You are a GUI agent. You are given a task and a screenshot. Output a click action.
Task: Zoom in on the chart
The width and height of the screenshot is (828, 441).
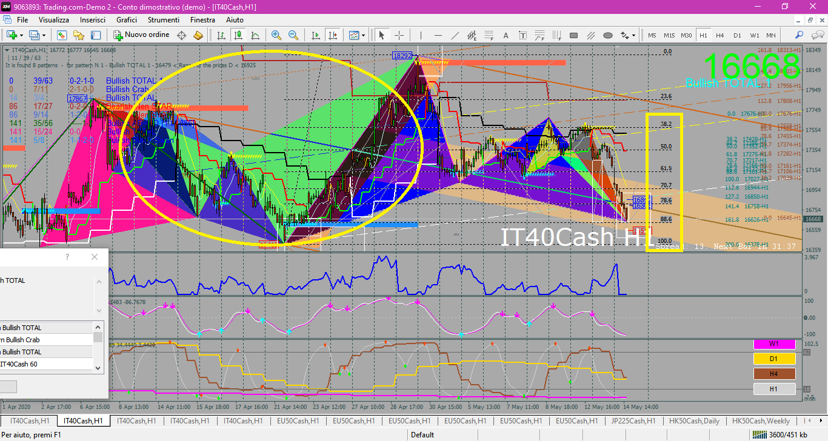[x=276, y=35]
